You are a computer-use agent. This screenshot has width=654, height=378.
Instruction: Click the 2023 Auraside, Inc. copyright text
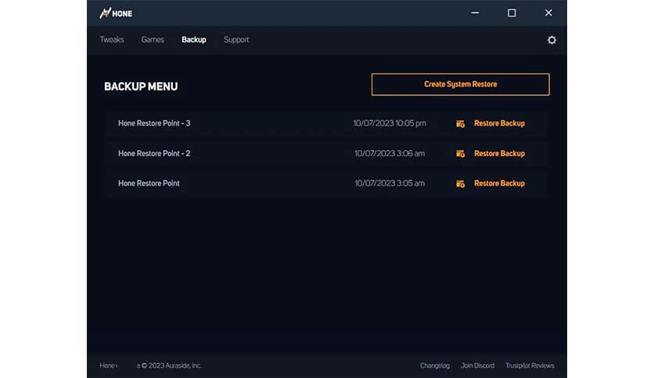coord(171,366)
